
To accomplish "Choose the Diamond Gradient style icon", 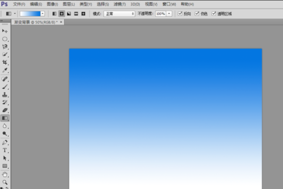I will click(83, 14).
